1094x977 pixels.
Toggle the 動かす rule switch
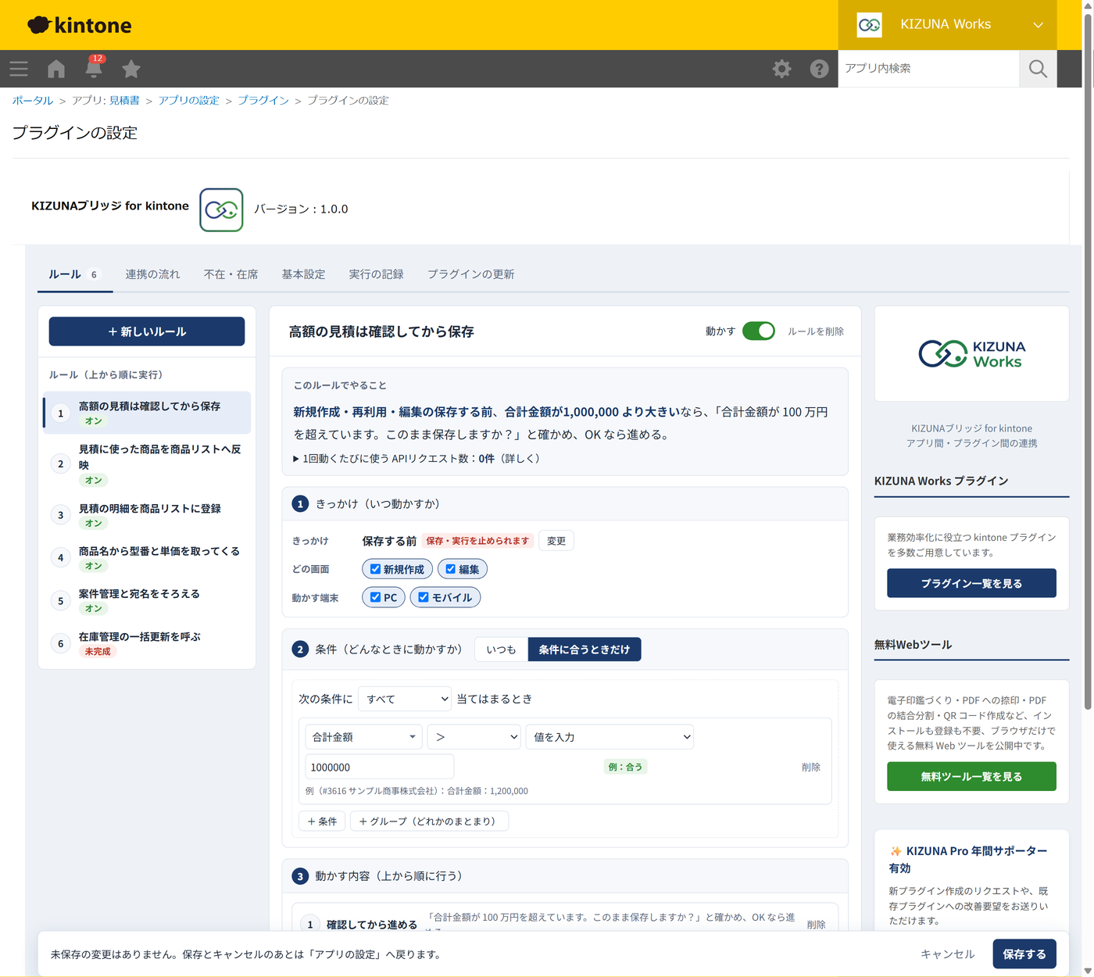tap(758, 331)
